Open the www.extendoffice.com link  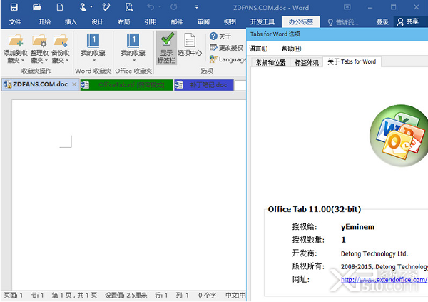(384, 280)
